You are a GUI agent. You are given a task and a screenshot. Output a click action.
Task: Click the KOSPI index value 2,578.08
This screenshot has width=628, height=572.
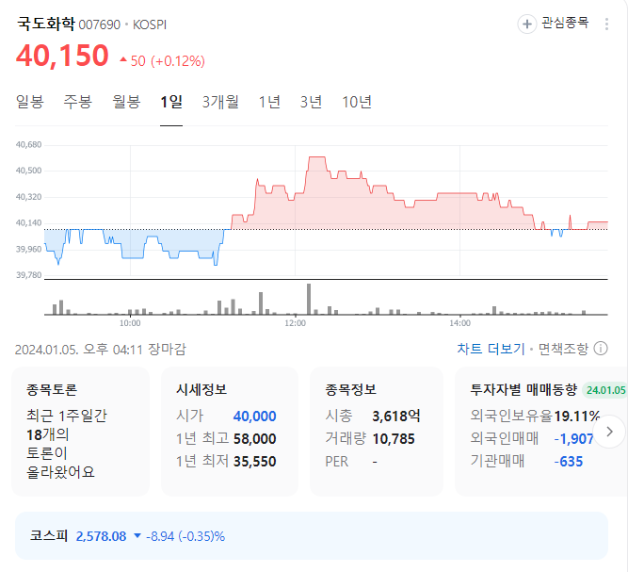[101, 536]
